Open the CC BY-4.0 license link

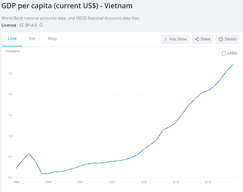click(x=28, y=25)
